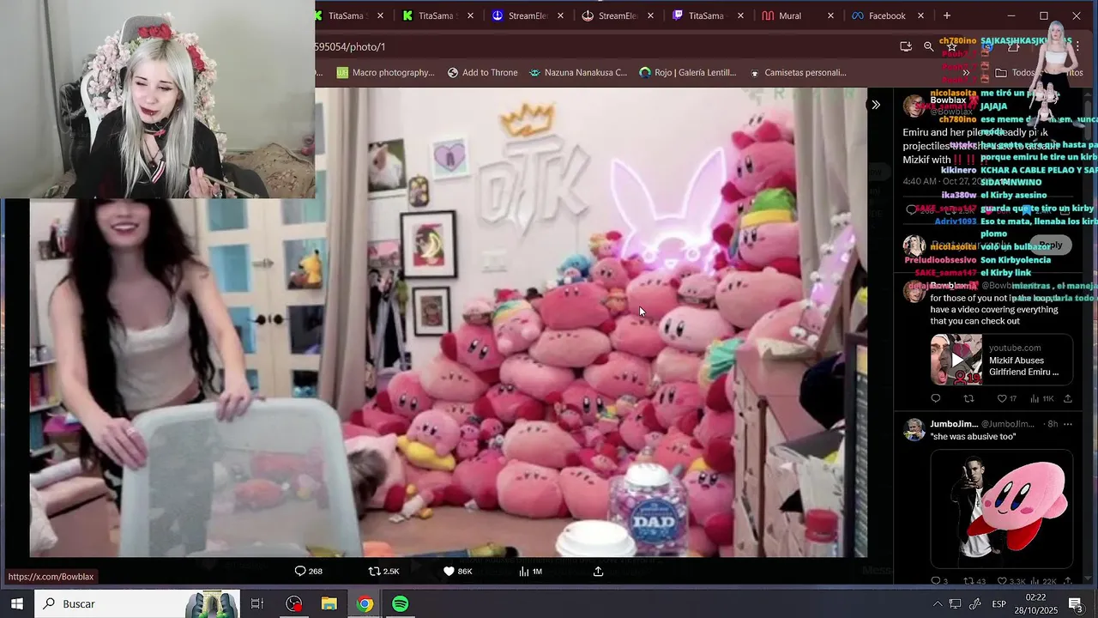Image resolution: width=1098 pixels, height=618 pixels.
Task: Share the main photo post
Action: [598, 571]
